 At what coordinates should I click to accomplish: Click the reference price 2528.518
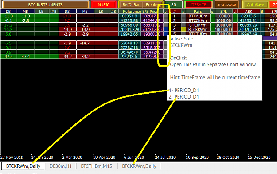coord(129,47)
